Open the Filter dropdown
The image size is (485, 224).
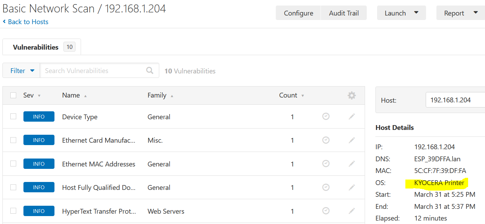click(x=22, y=71)
